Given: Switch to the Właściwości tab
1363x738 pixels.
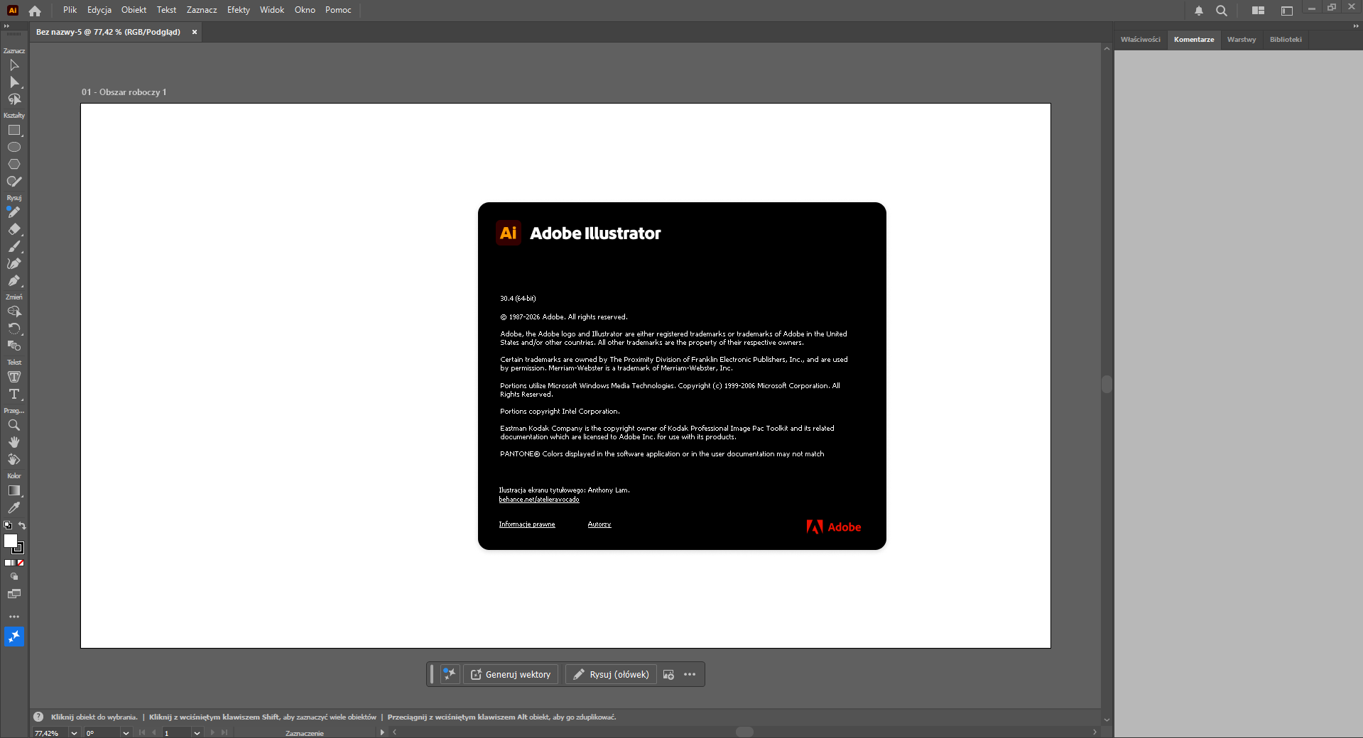Looking at the screenshot, I should (1141, 40).
